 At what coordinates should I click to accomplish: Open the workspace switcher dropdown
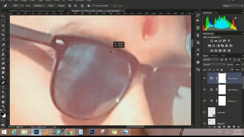233,6
